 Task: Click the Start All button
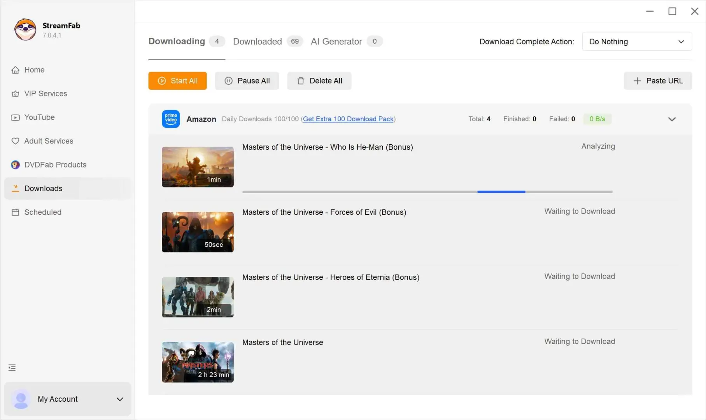177,81
